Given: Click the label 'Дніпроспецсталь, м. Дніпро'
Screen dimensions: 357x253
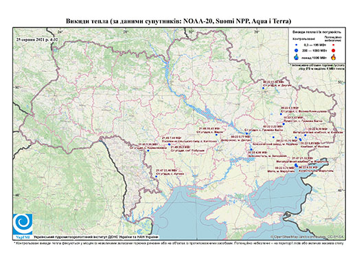Looking at the screenshot, I should tap(236, 140).
